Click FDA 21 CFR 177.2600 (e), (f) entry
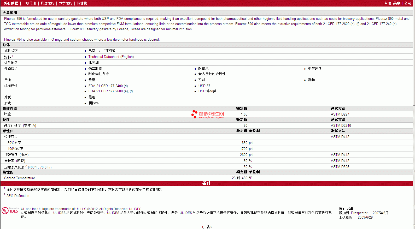Screen dimensions: 415x229 pos(110,91)
